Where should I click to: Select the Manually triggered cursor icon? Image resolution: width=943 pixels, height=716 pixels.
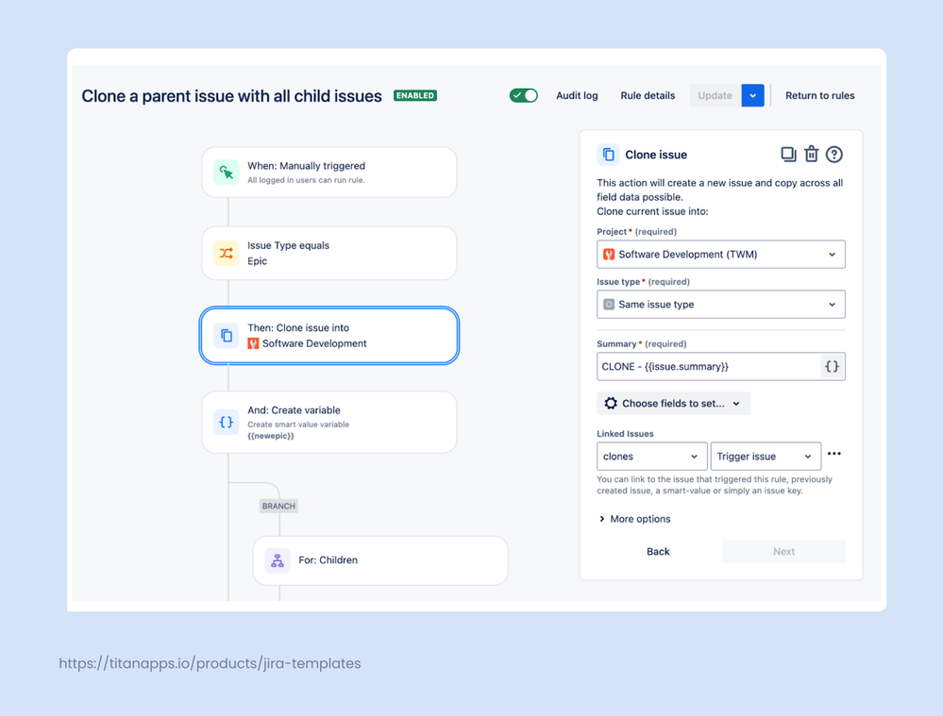coord(227,173)
